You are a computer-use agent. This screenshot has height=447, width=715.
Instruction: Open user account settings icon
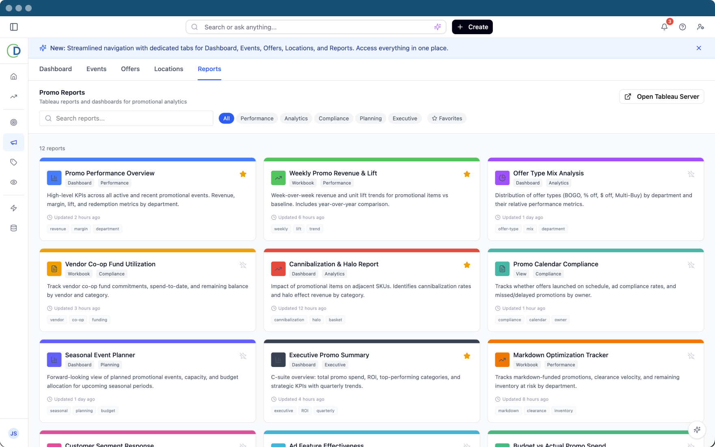tap(700, 27)
